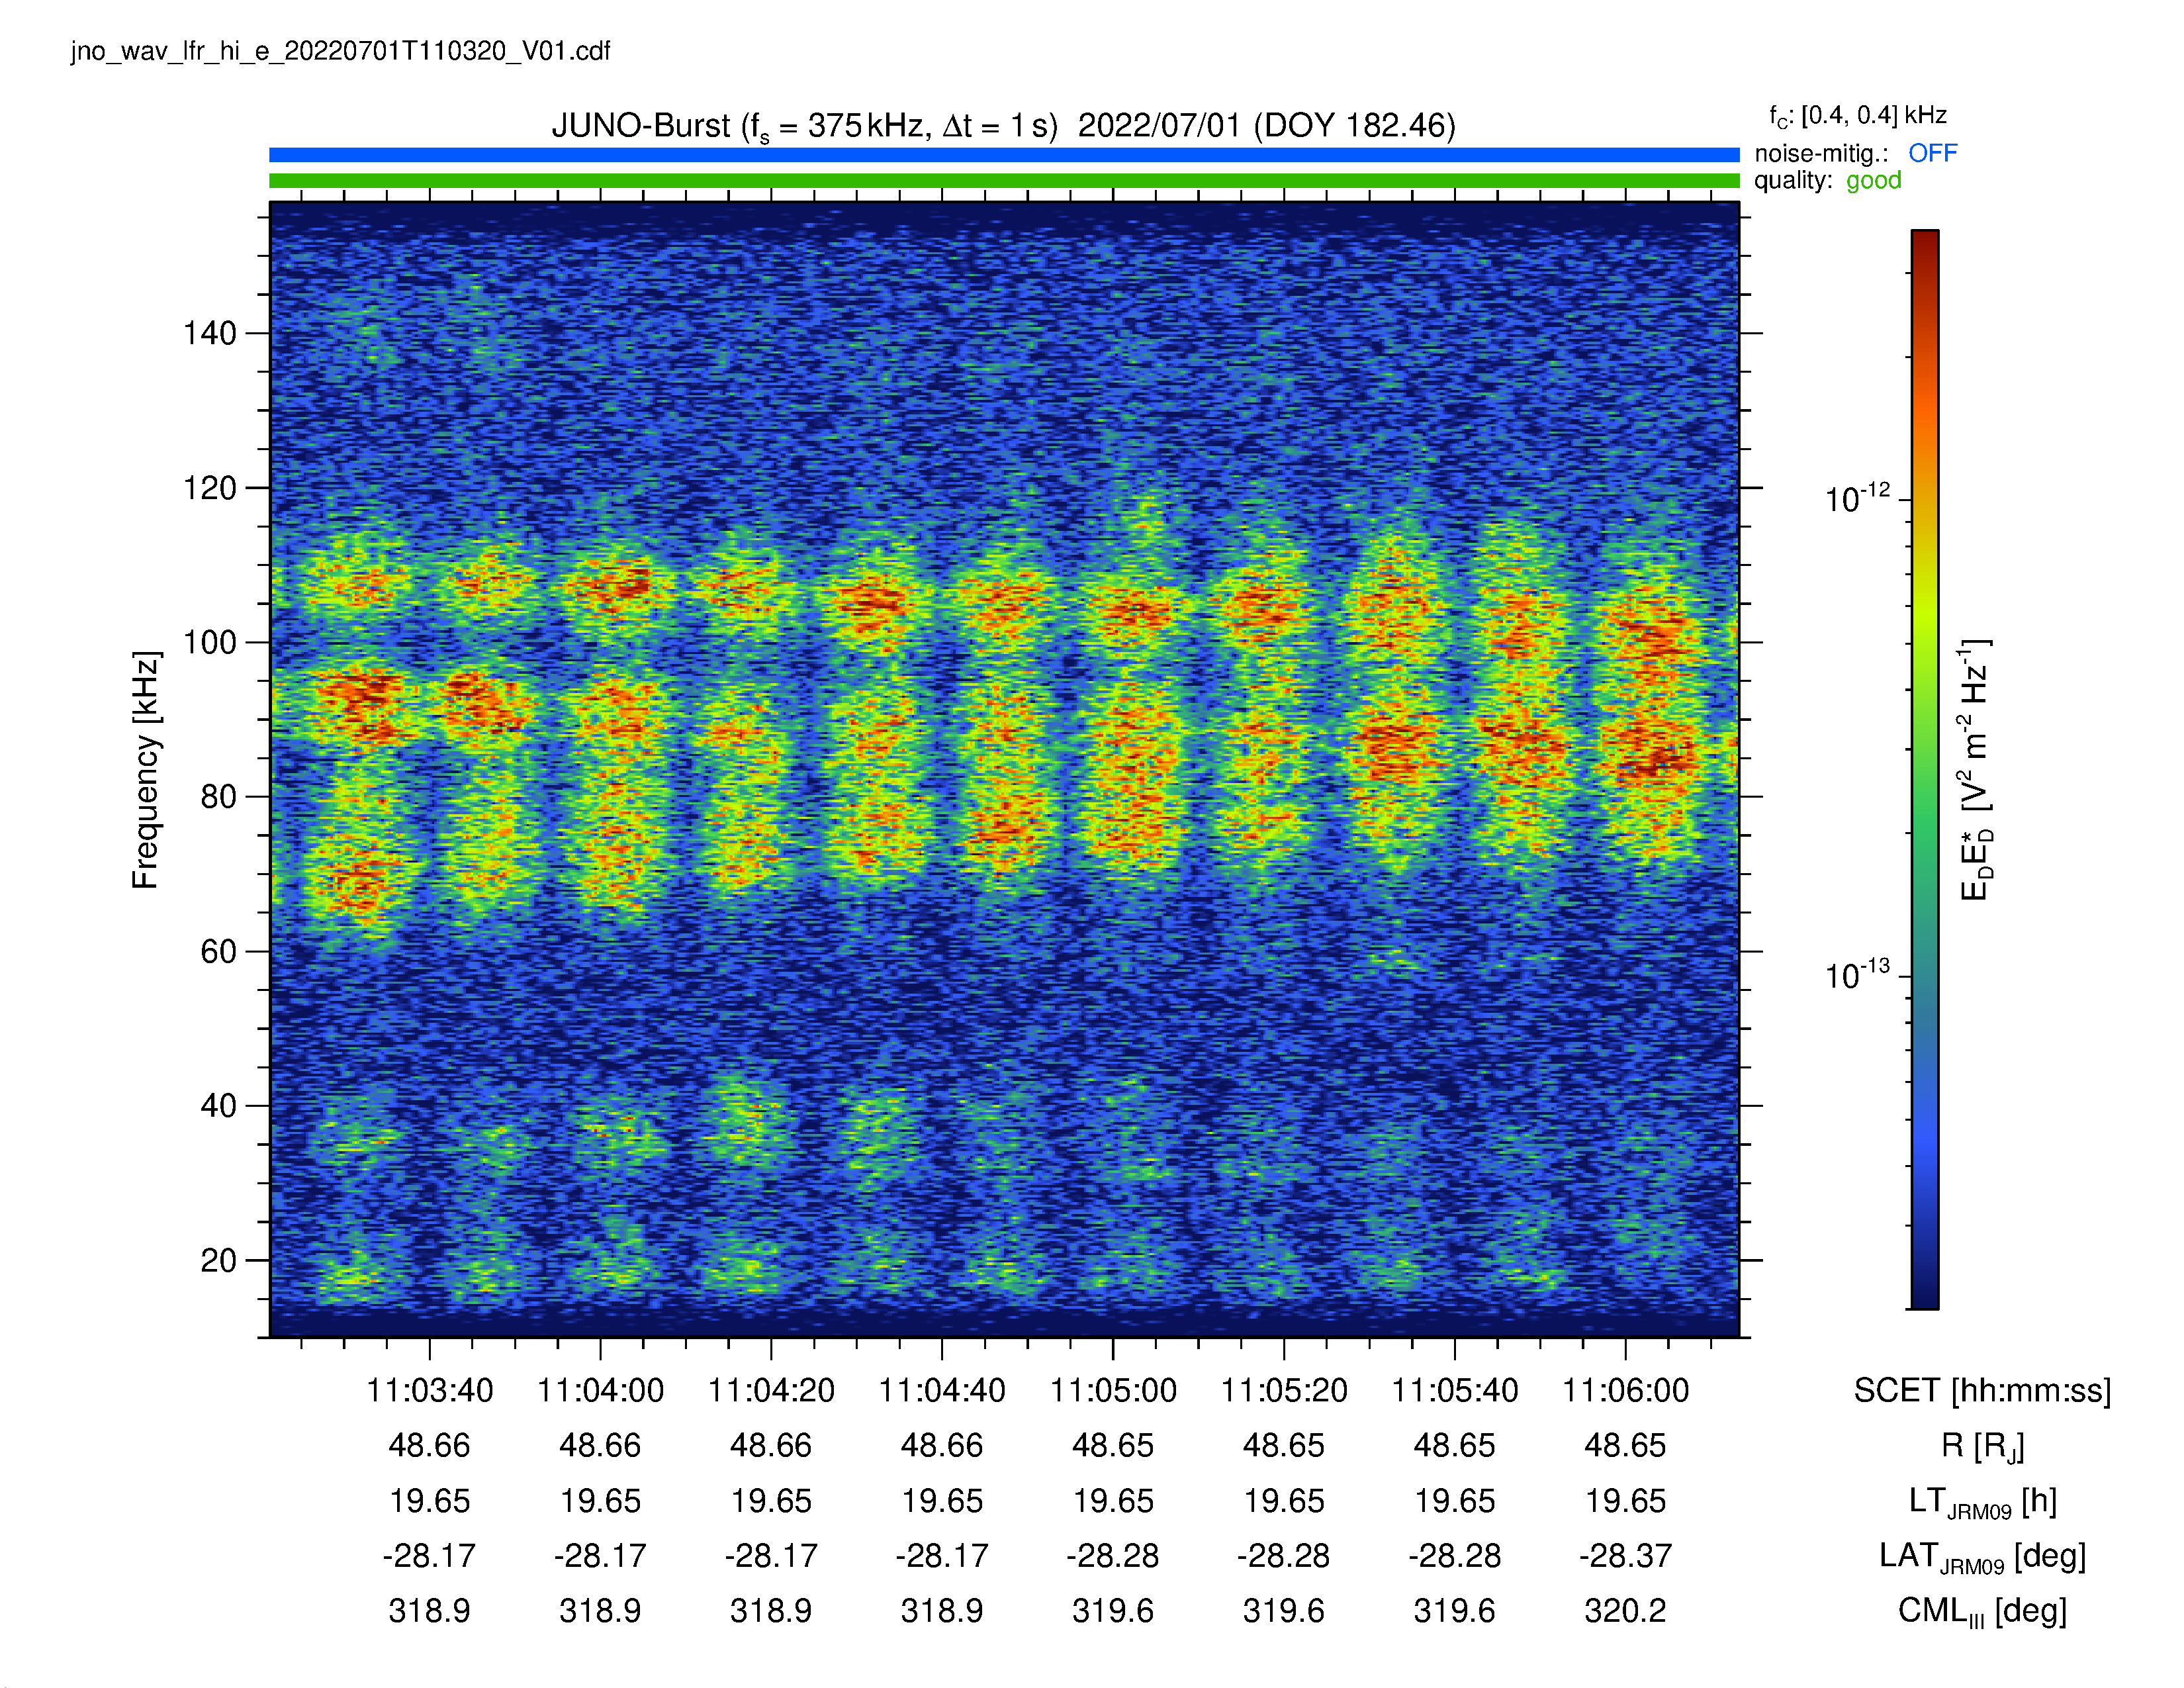This screenshot has height=1688, width=2184.
Task: Click the 320.2 CML value
Action: click(x=1626, y=1611)
